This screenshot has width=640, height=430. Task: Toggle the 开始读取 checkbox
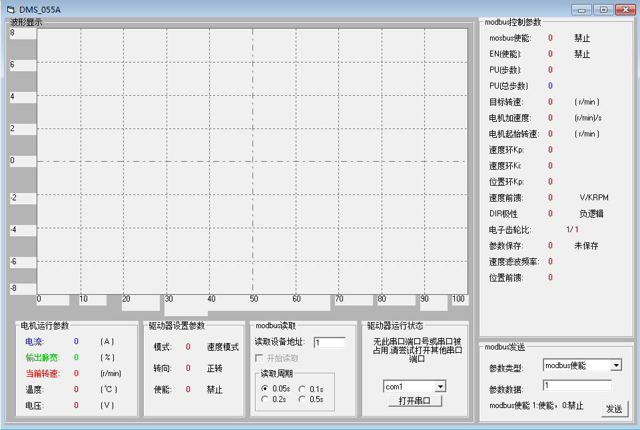click(260, 359)
